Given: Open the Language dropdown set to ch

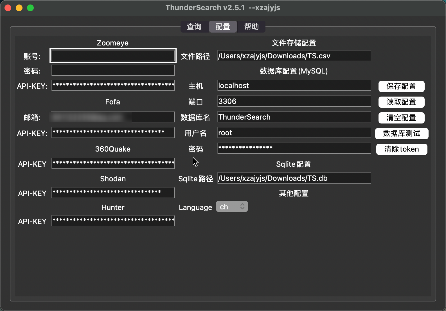Looking at the screenshot, I should (x=232, y=207).
